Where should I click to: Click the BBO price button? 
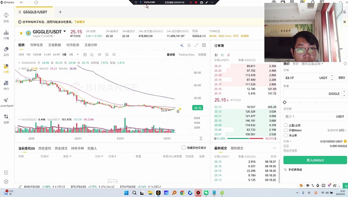click(x=342, y=78)
